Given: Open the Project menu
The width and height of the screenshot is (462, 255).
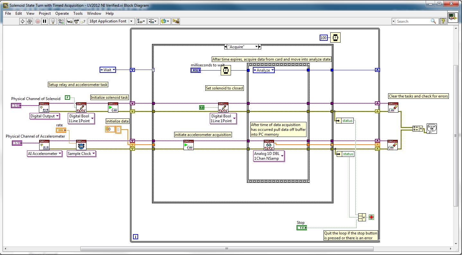Looking at the screenshot, I should coord(45,13).
